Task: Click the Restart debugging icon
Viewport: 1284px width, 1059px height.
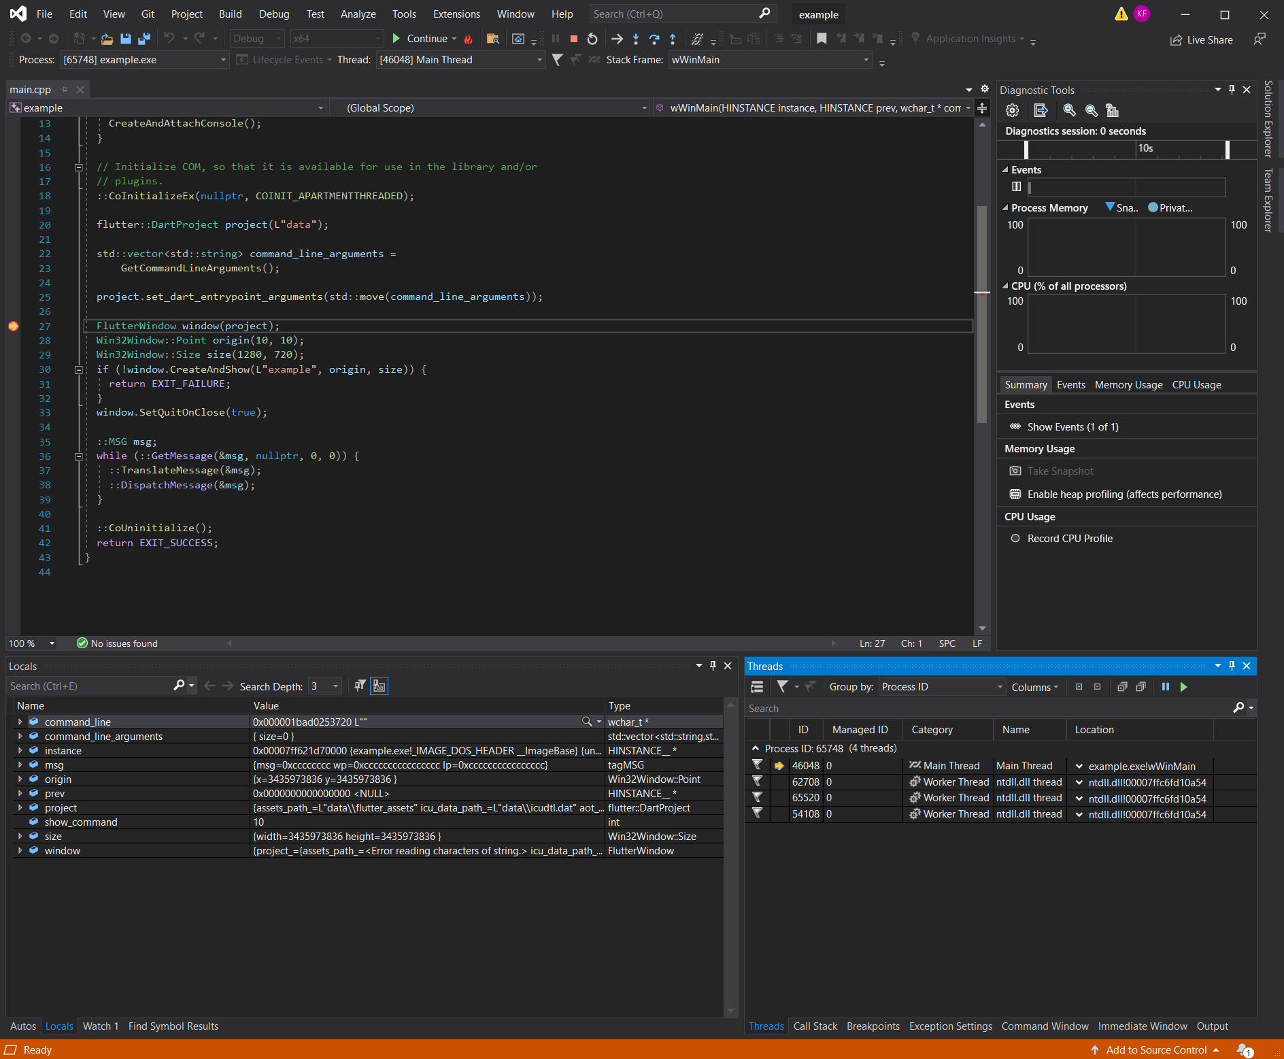Action: [591, 39]
